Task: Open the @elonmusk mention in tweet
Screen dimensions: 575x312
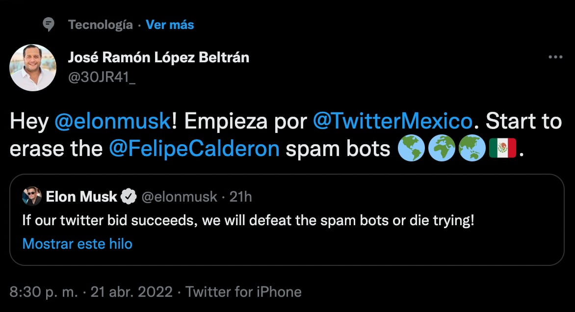Action: [x=112, y=122]
